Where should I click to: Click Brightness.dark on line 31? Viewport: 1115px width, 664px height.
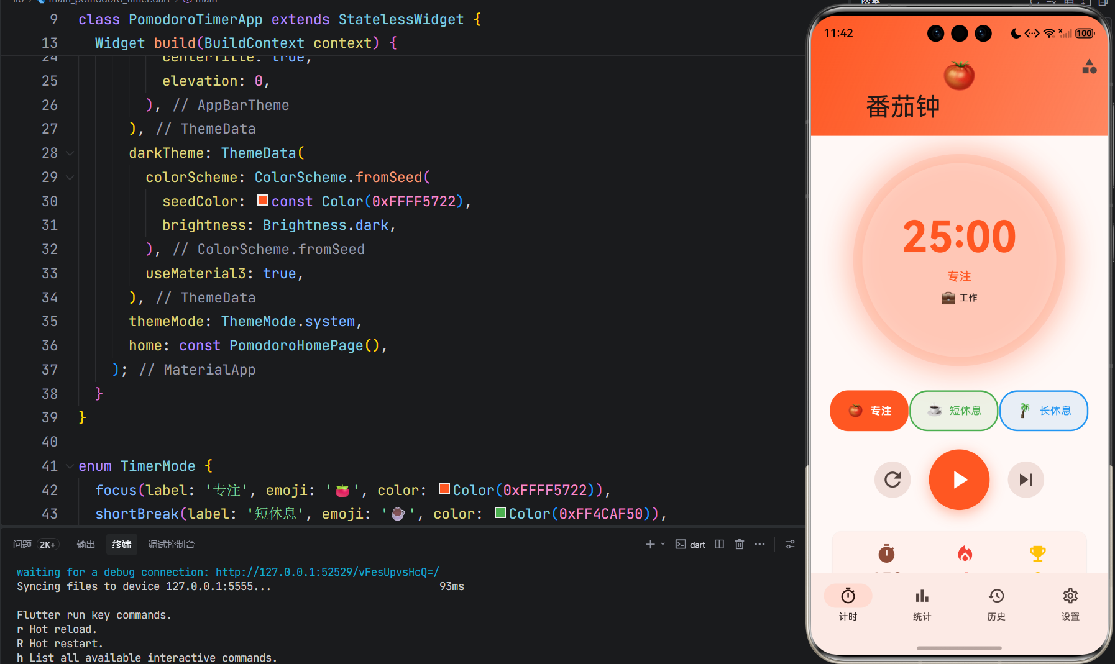[x=326, y=225]
